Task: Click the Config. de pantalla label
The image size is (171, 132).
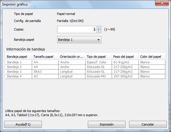Action: click(x=27, y=21)
